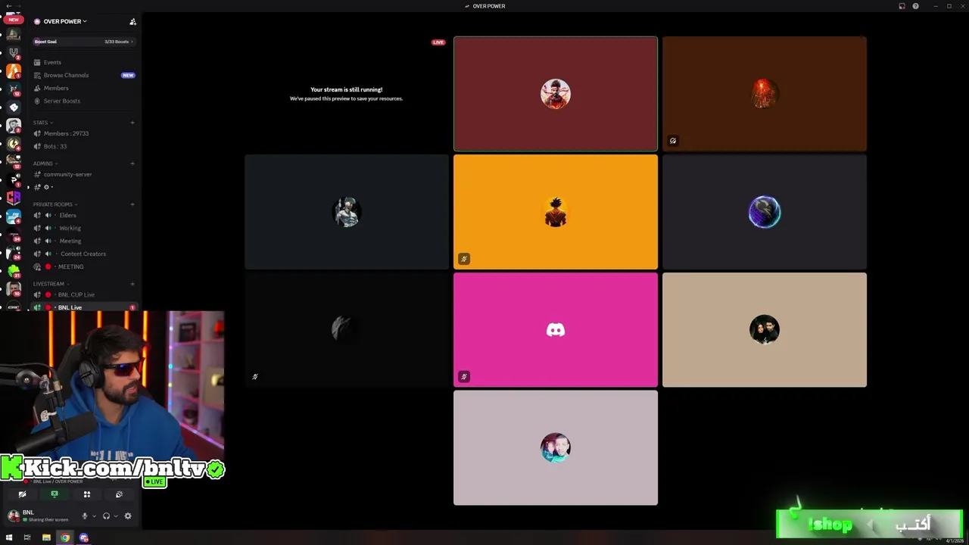The image size is (969, 545).
Task: Open Server Boosts
Action: pos(84,101)
